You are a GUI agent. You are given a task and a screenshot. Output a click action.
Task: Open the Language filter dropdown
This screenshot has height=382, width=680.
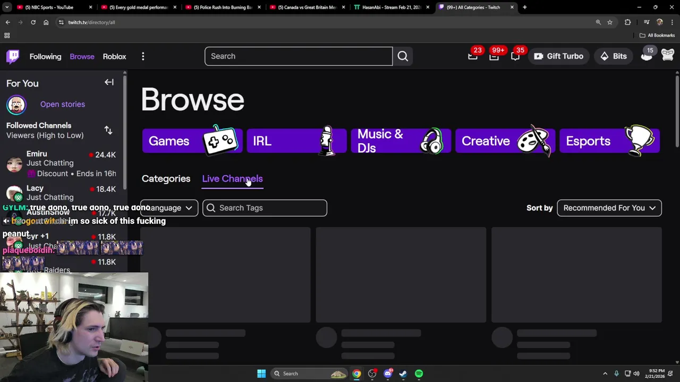point(169,208)
